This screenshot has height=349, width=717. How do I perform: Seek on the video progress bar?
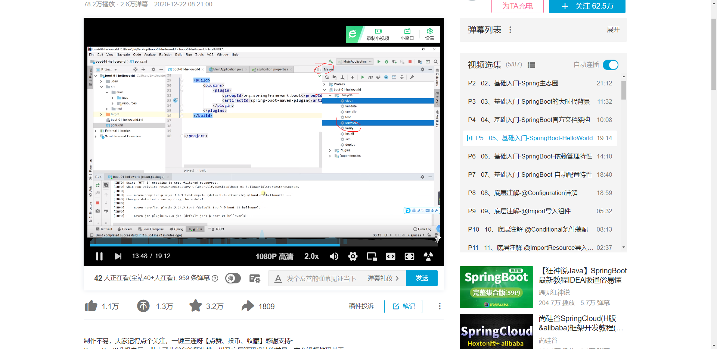point(264,245)
